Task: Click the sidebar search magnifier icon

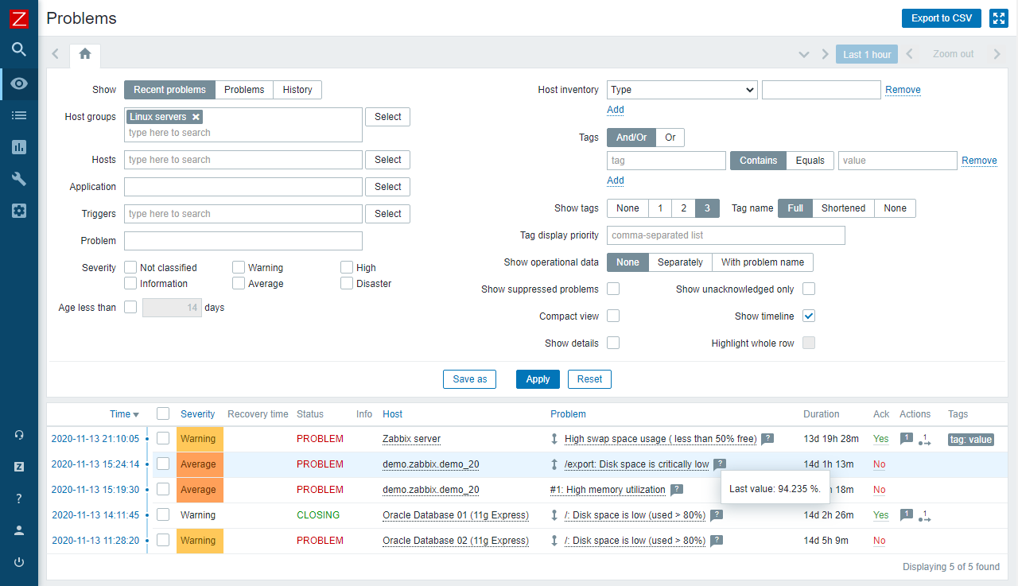Action: pyautogui.click(x=19, y=49)
